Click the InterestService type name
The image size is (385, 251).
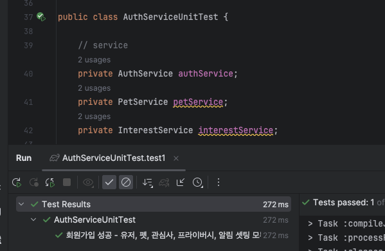pos(156,130)
